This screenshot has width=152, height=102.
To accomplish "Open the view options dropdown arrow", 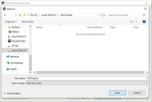I will (136, 21).
